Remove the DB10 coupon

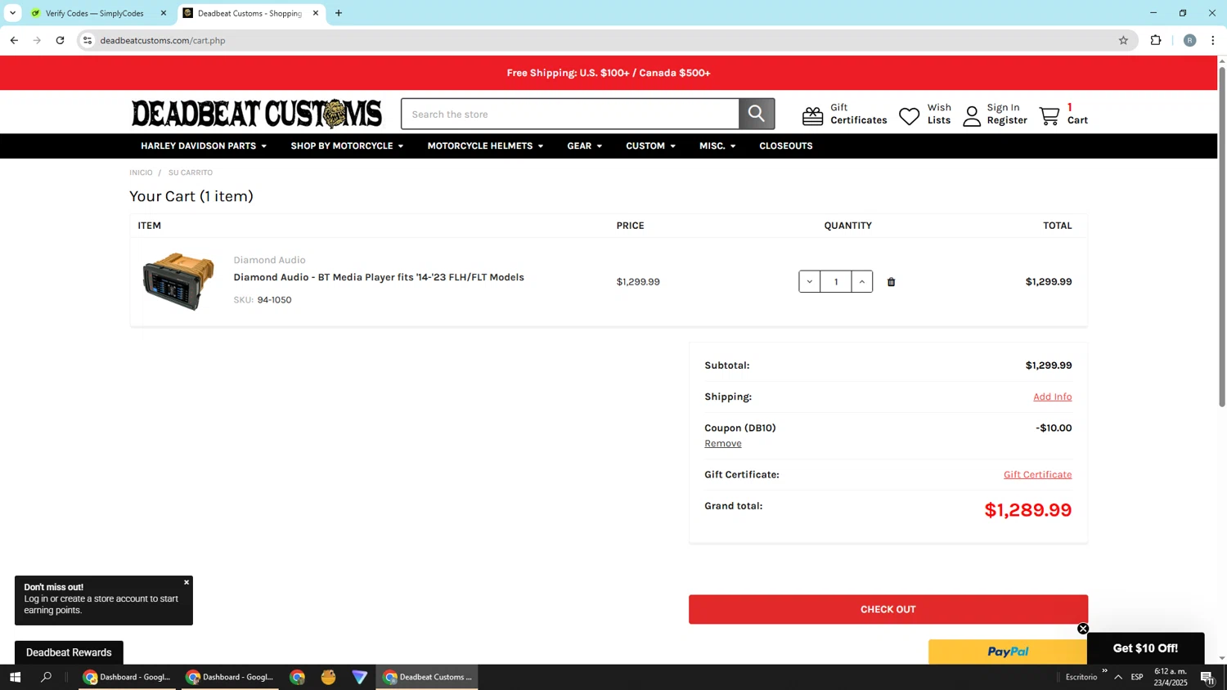(723, 443)
